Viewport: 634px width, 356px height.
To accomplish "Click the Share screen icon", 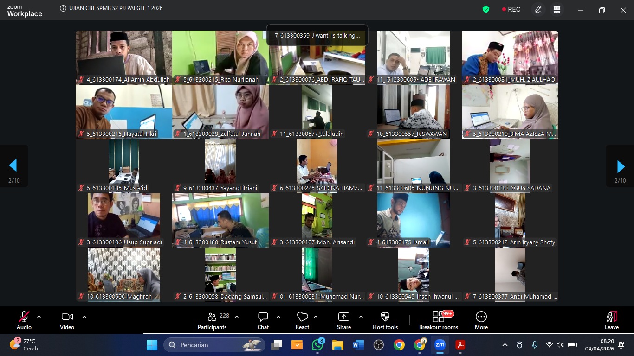I will (344, 320).
